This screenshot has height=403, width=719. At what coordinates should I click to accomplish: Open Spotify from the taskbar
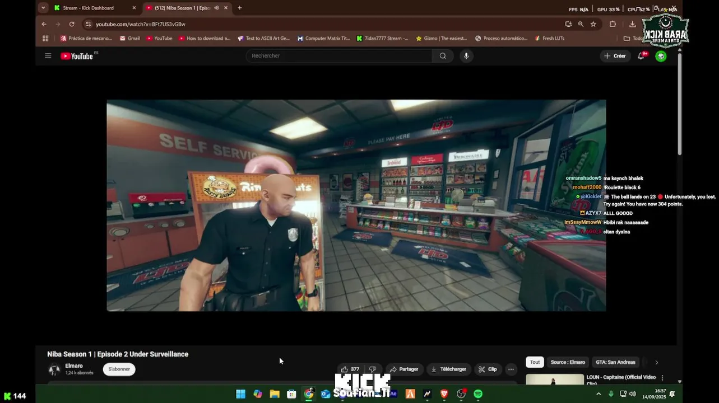coord(478,394)
